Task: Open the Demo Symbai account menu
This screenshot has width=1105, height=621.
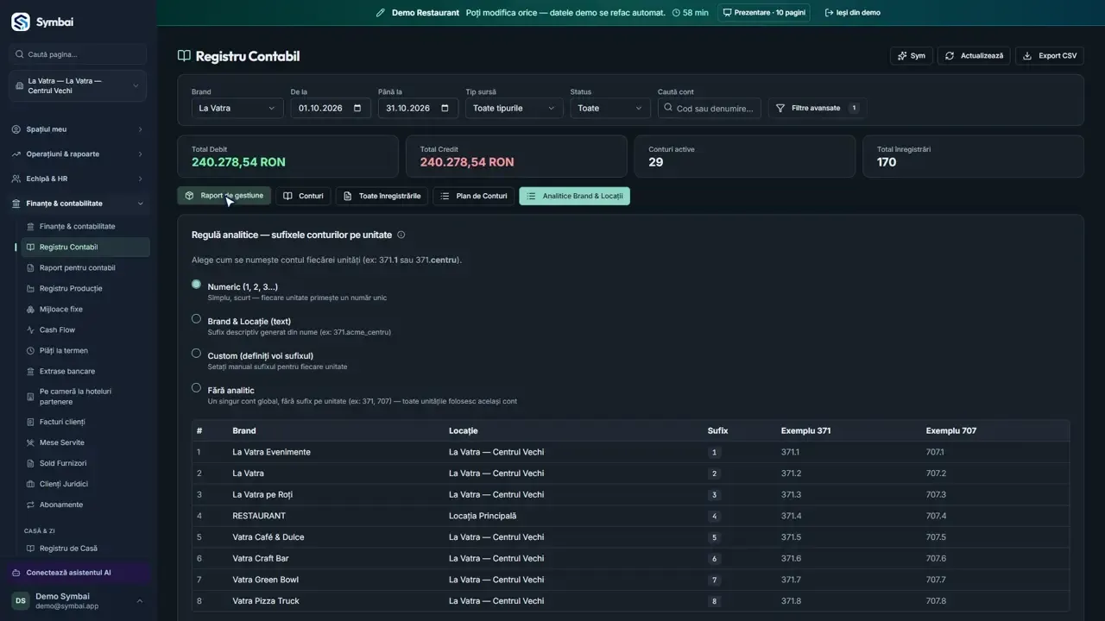Action: 79,601
